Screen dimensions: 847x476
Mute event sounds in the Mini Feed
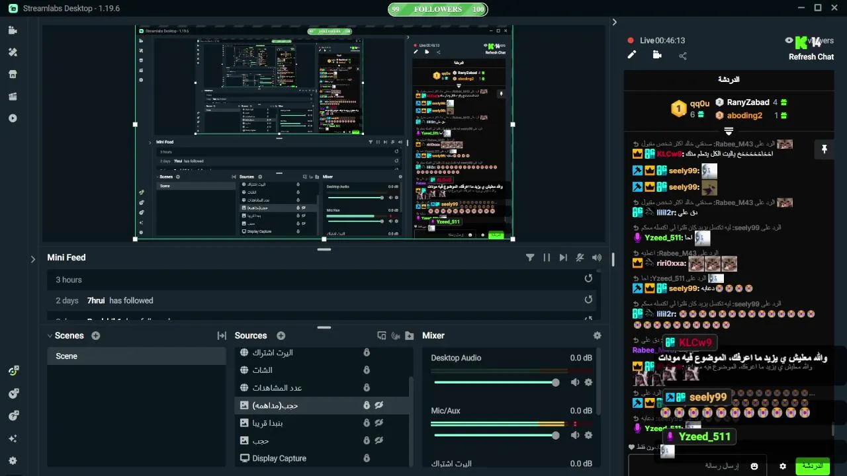pos(580,258)
